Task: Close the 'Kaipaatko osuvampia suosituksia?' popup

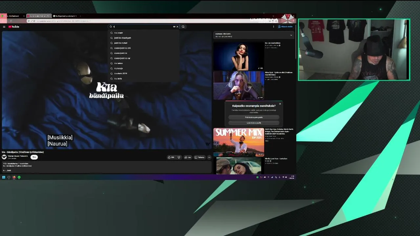Action: (x=280, y=104)
